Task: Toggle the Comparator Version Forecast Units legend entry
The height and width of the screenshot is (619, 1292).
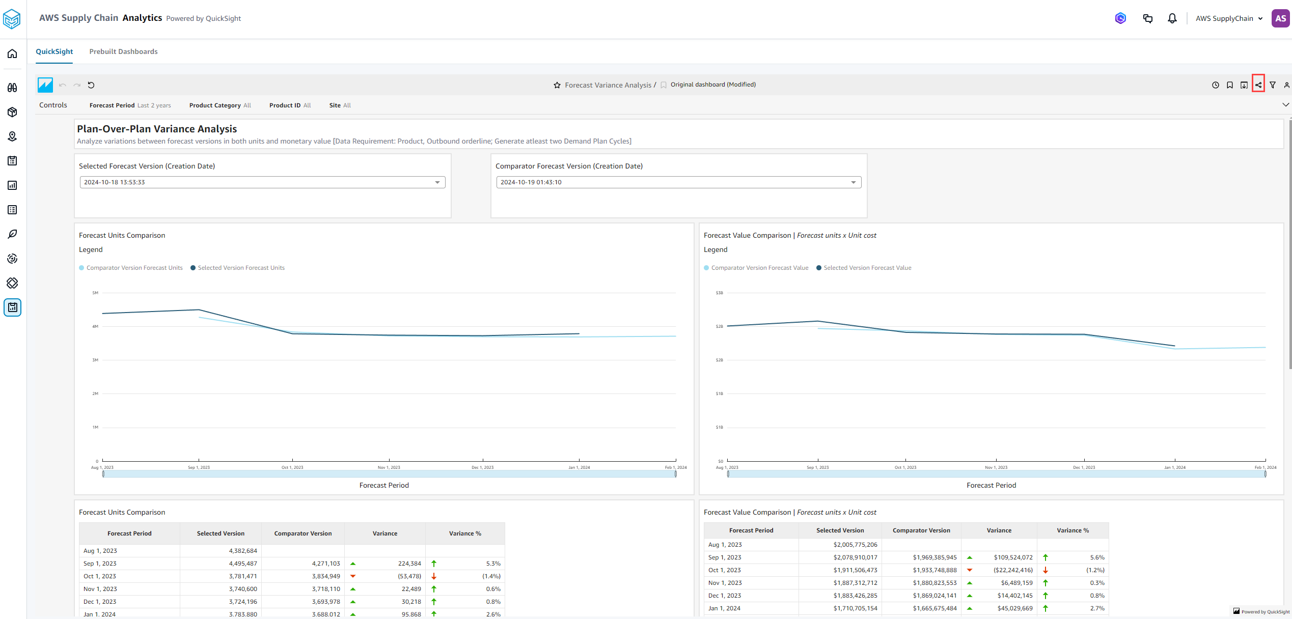Action: click(x=131, y=267)
